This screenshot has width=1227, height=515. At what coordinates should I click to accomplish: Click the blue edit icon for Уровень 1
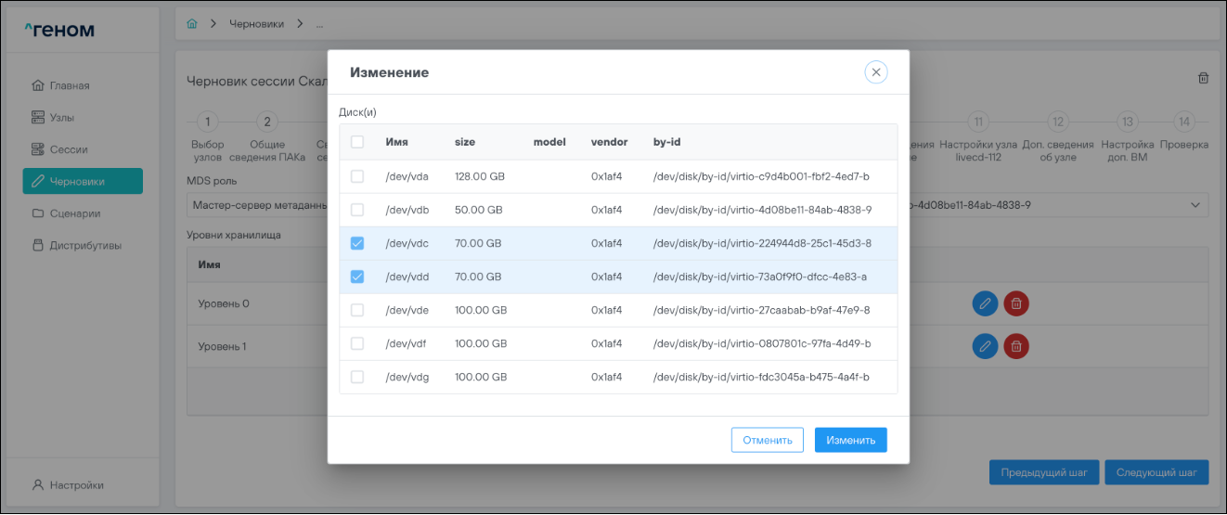pyautogui.click(x=985, y=346)
